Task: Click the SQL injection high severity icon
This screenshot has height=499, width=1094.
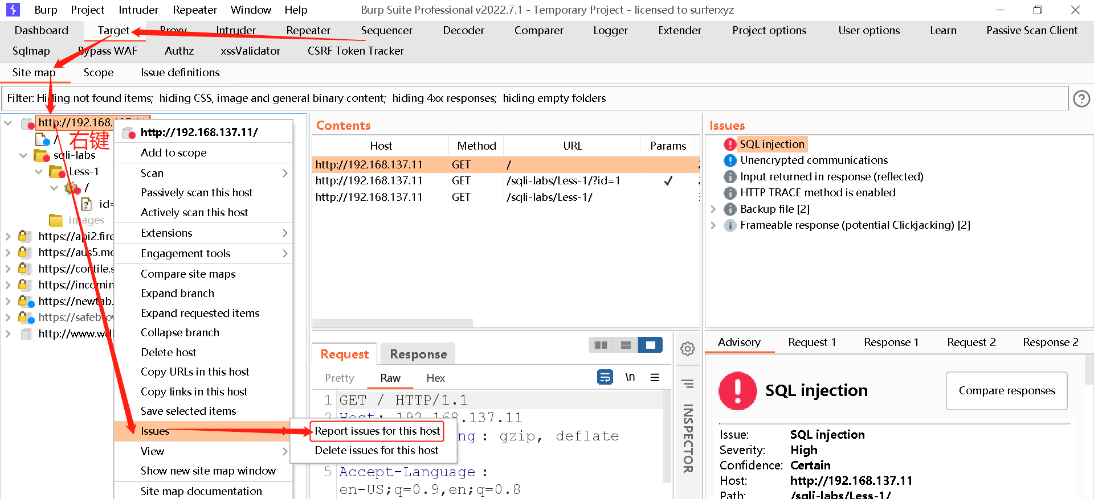Action: (730, 145)
